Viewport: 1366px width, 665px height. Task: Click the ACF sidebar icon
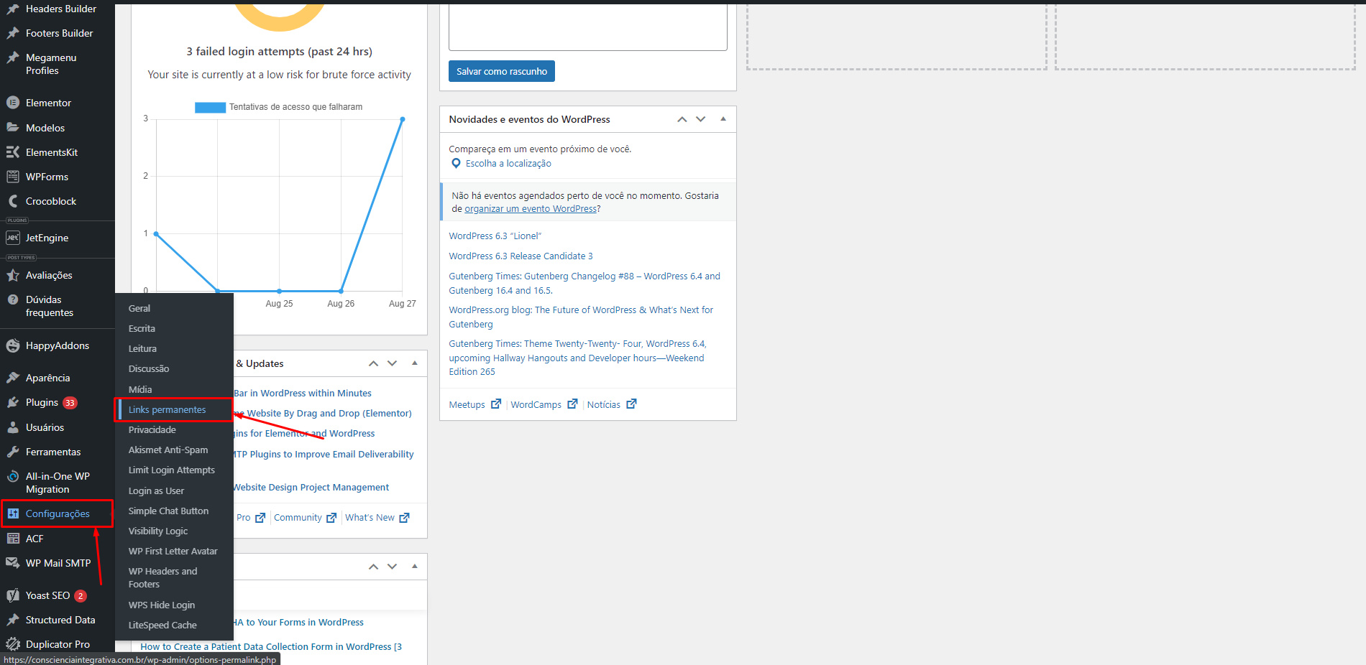(13, 539)
